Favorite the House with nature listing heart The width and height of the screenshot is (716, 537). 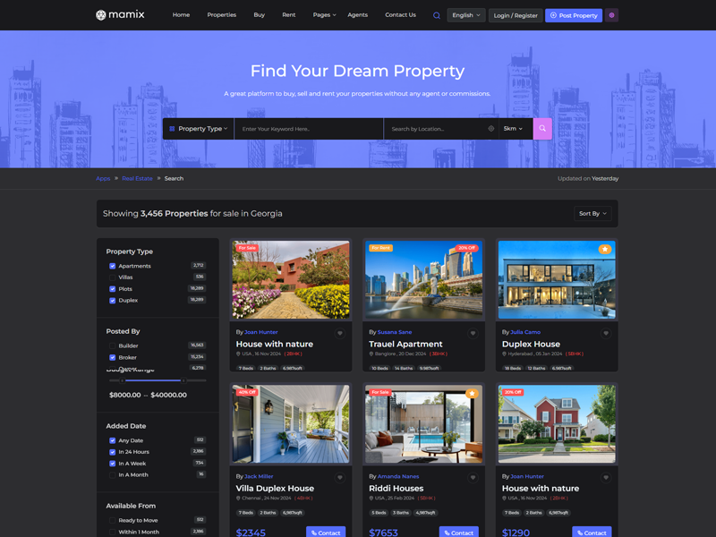[x=340, y=333]
